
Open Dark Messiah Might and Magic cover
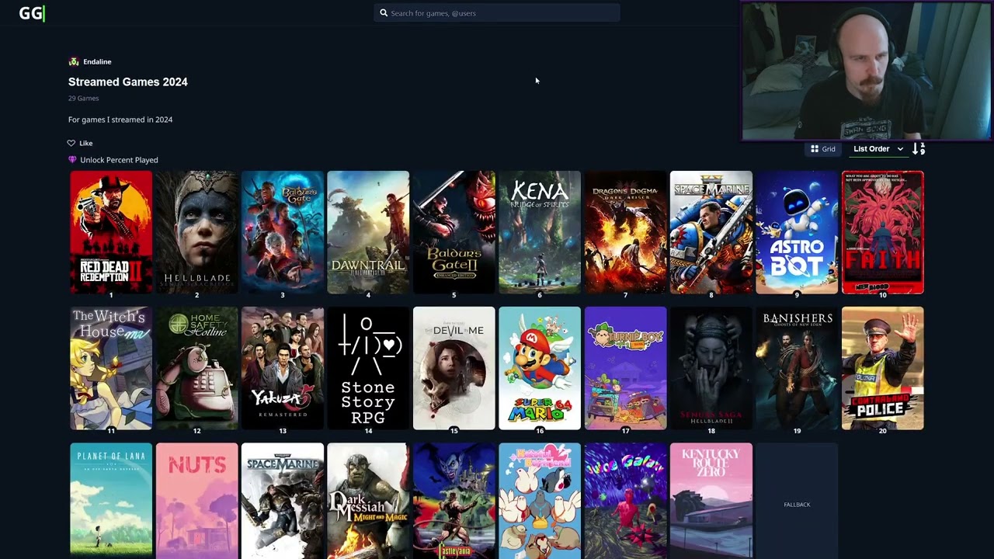[x=368, y=501]
